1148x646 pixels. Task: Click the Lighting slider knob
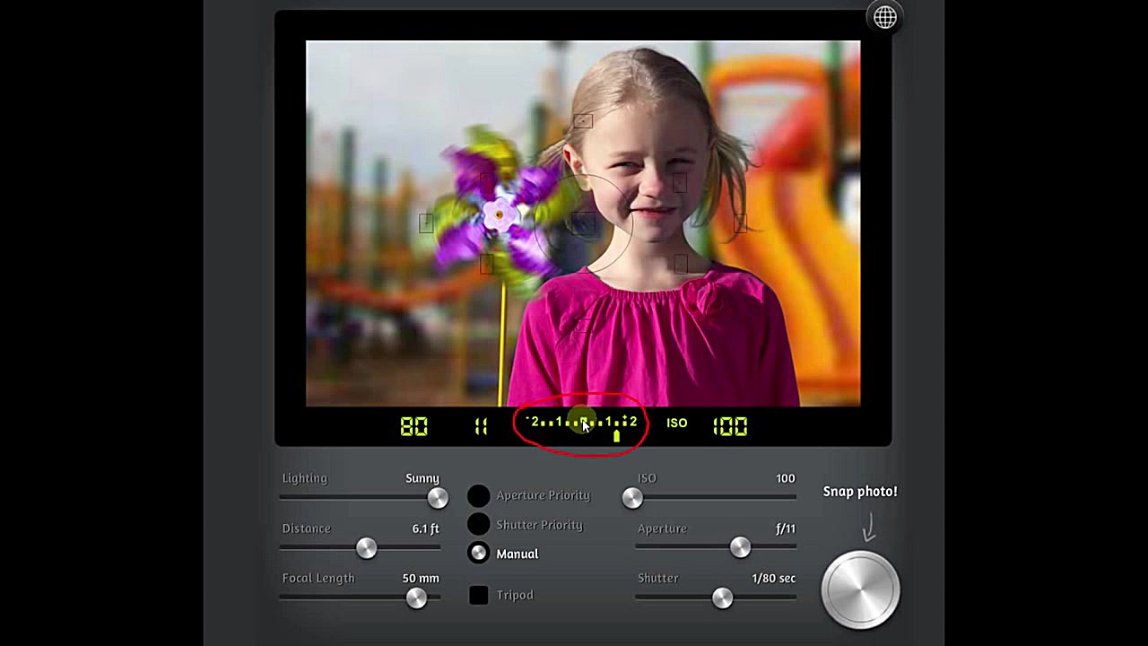tap(438, 498)
